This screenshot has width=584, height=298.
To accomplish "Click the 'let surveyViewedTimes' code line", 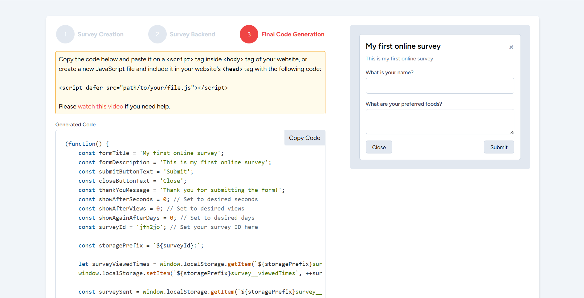I will [200, 264].
